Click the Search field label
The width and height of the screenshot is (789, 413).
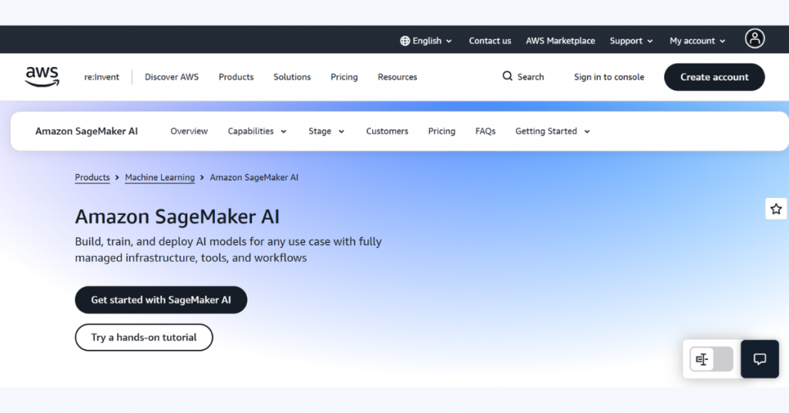click(530, 77)
